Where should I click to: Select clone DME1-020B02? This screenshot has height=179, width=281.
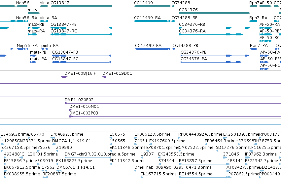[79, 100]
